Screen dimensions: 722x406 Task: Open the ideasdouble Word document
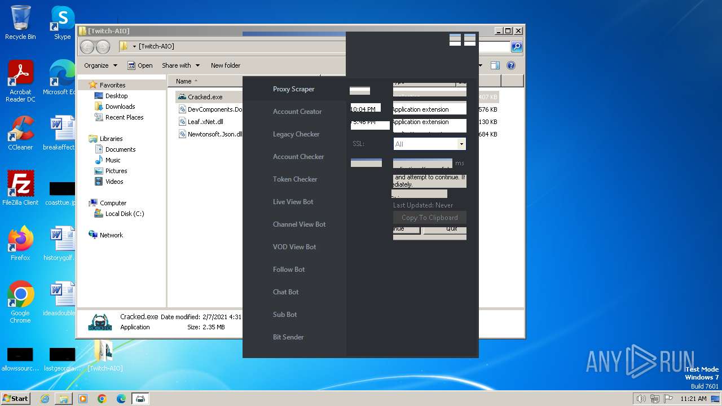click(60, 299)
